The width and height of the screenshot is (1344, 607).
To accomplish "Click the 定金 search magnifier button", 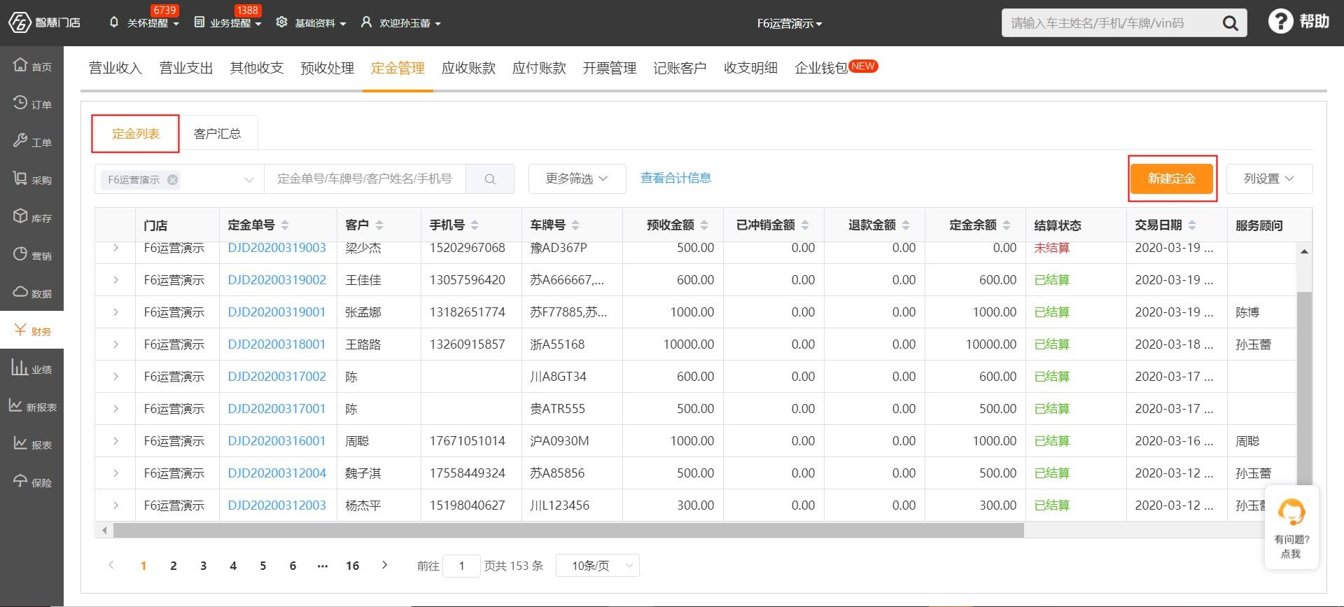I will tap(490, 179).
